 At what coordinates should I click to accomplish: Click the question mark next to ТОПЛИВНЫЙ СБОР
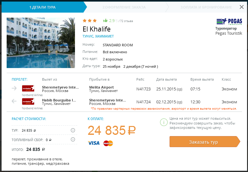point(73,140)
